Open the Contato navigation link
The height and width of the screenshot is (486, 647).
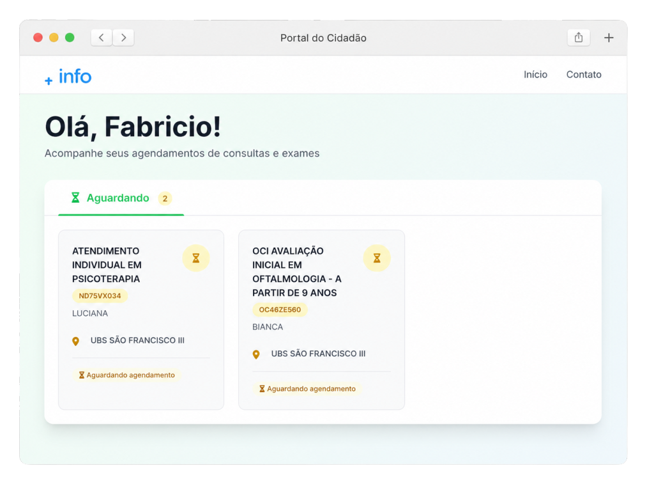584,74
